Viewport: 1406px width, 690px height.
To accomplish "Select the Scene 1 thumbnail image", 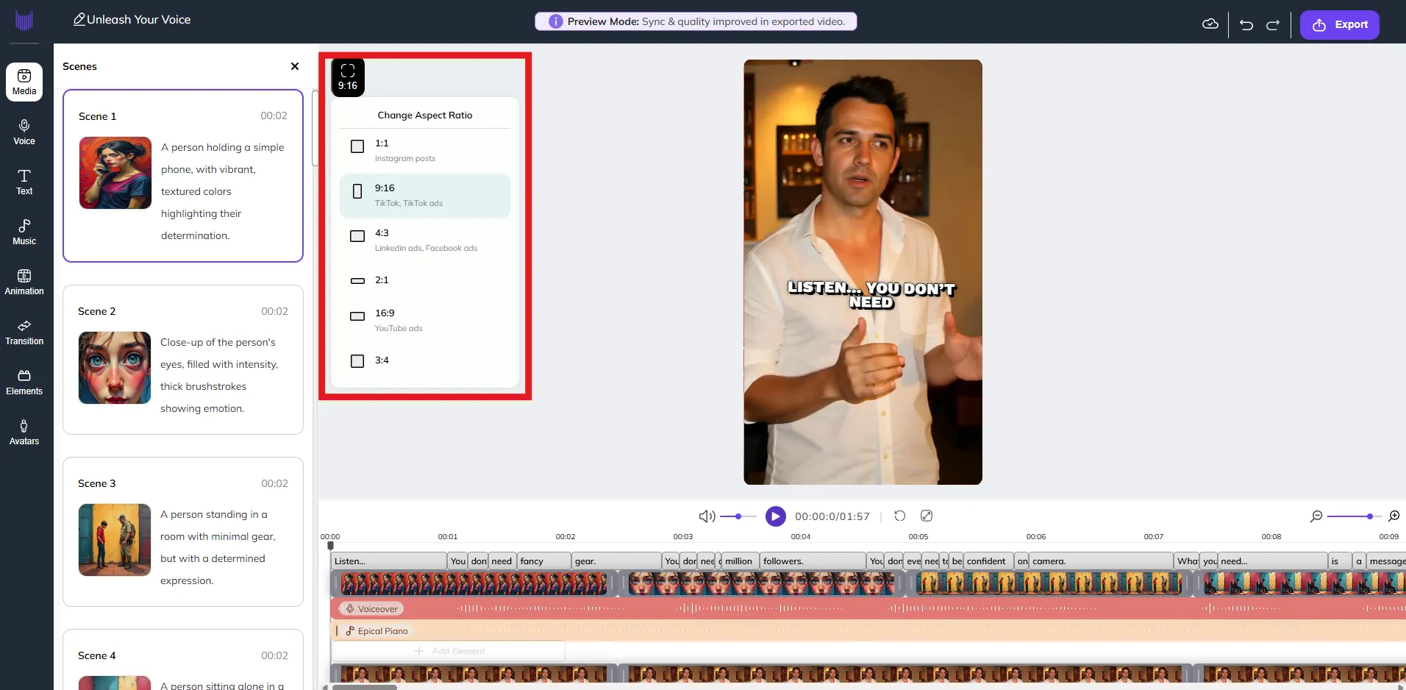I will coord(115,173).
